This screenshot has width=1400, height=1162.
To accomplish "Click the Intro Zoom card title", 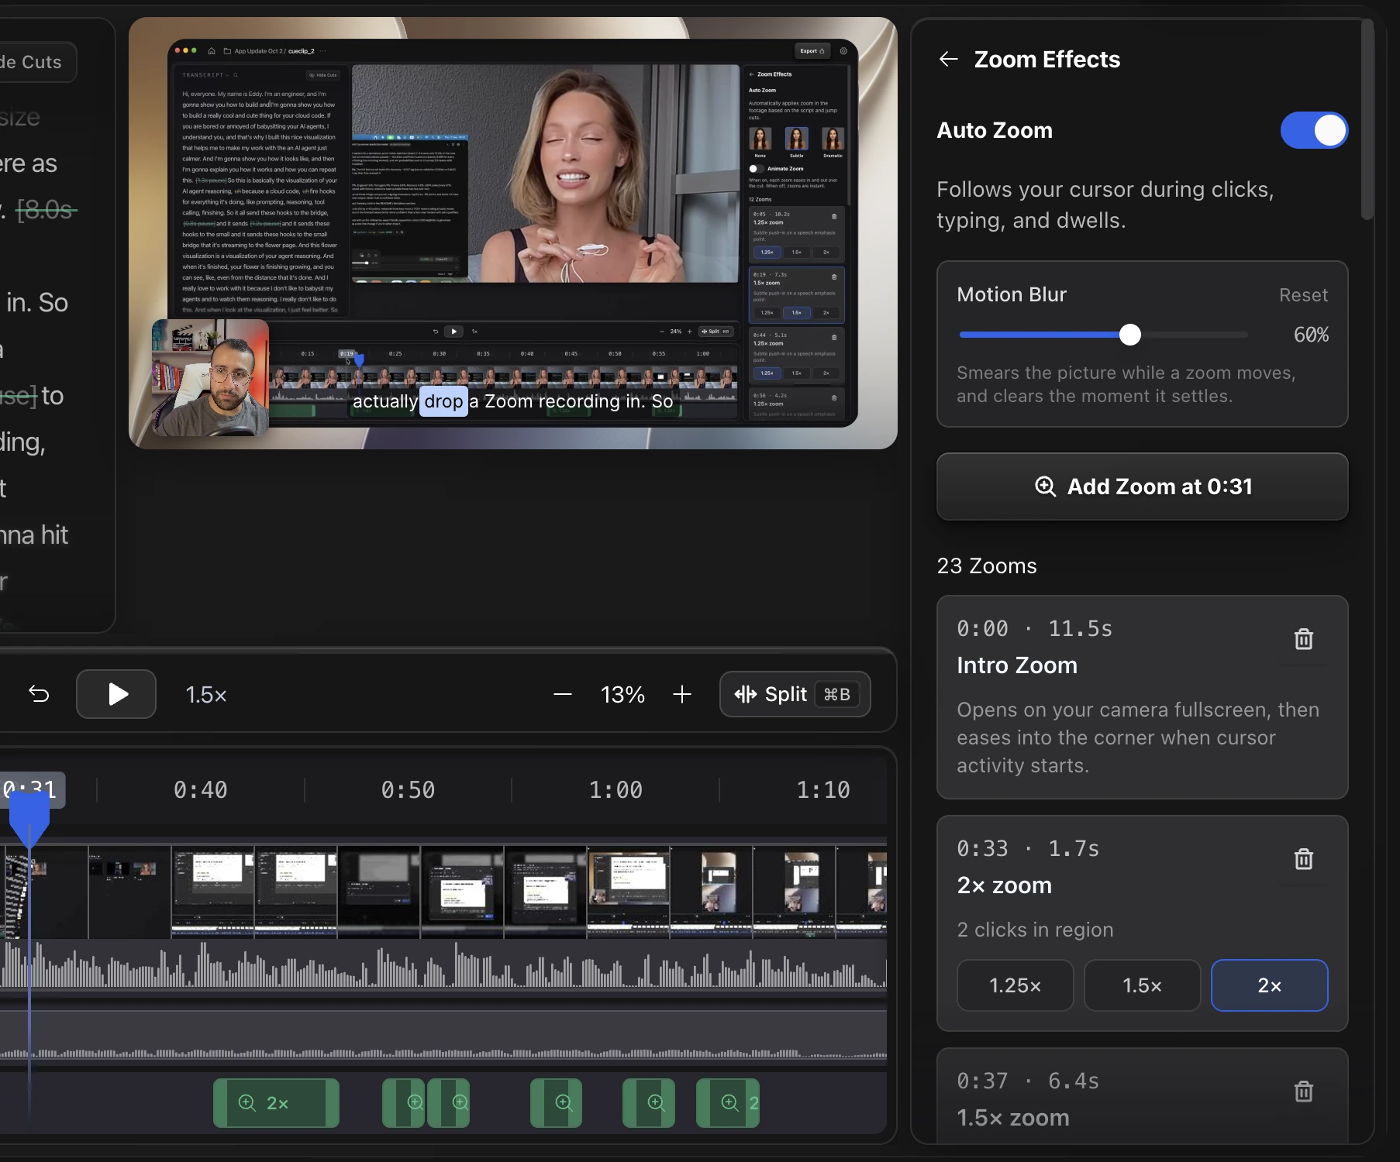I will point(1017,665).
